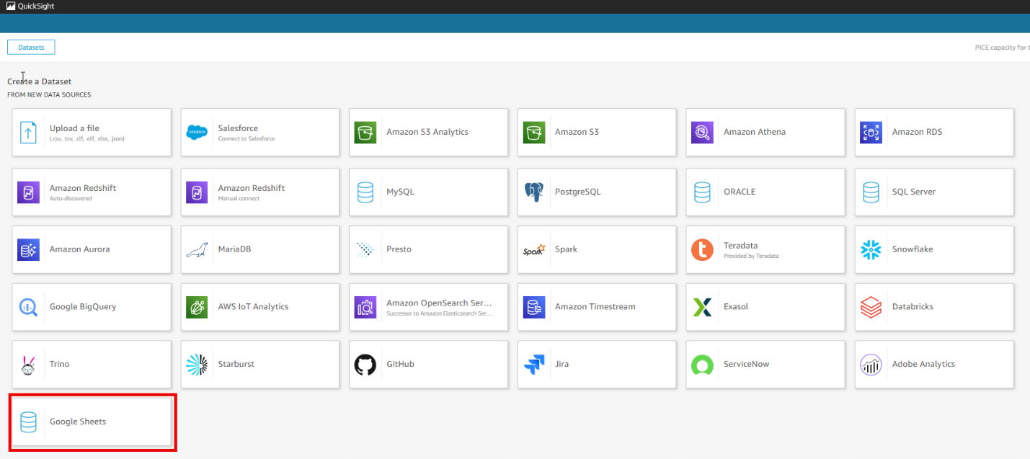Image resolution: width=1030 pixels, height=459 pixels.
Task: Click the Successor to Amazon Elasticsearch subtitle
Action: click(439, 313)
